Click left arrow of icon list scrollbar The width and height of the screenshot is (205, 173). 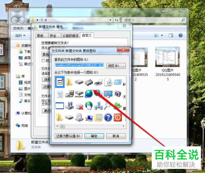[x=57, y=126]
